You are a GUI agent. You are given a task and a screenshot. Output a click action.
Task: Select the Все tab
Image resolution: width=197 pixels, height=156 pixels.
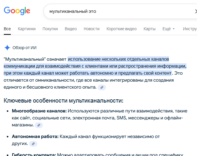tap(7, 29)
